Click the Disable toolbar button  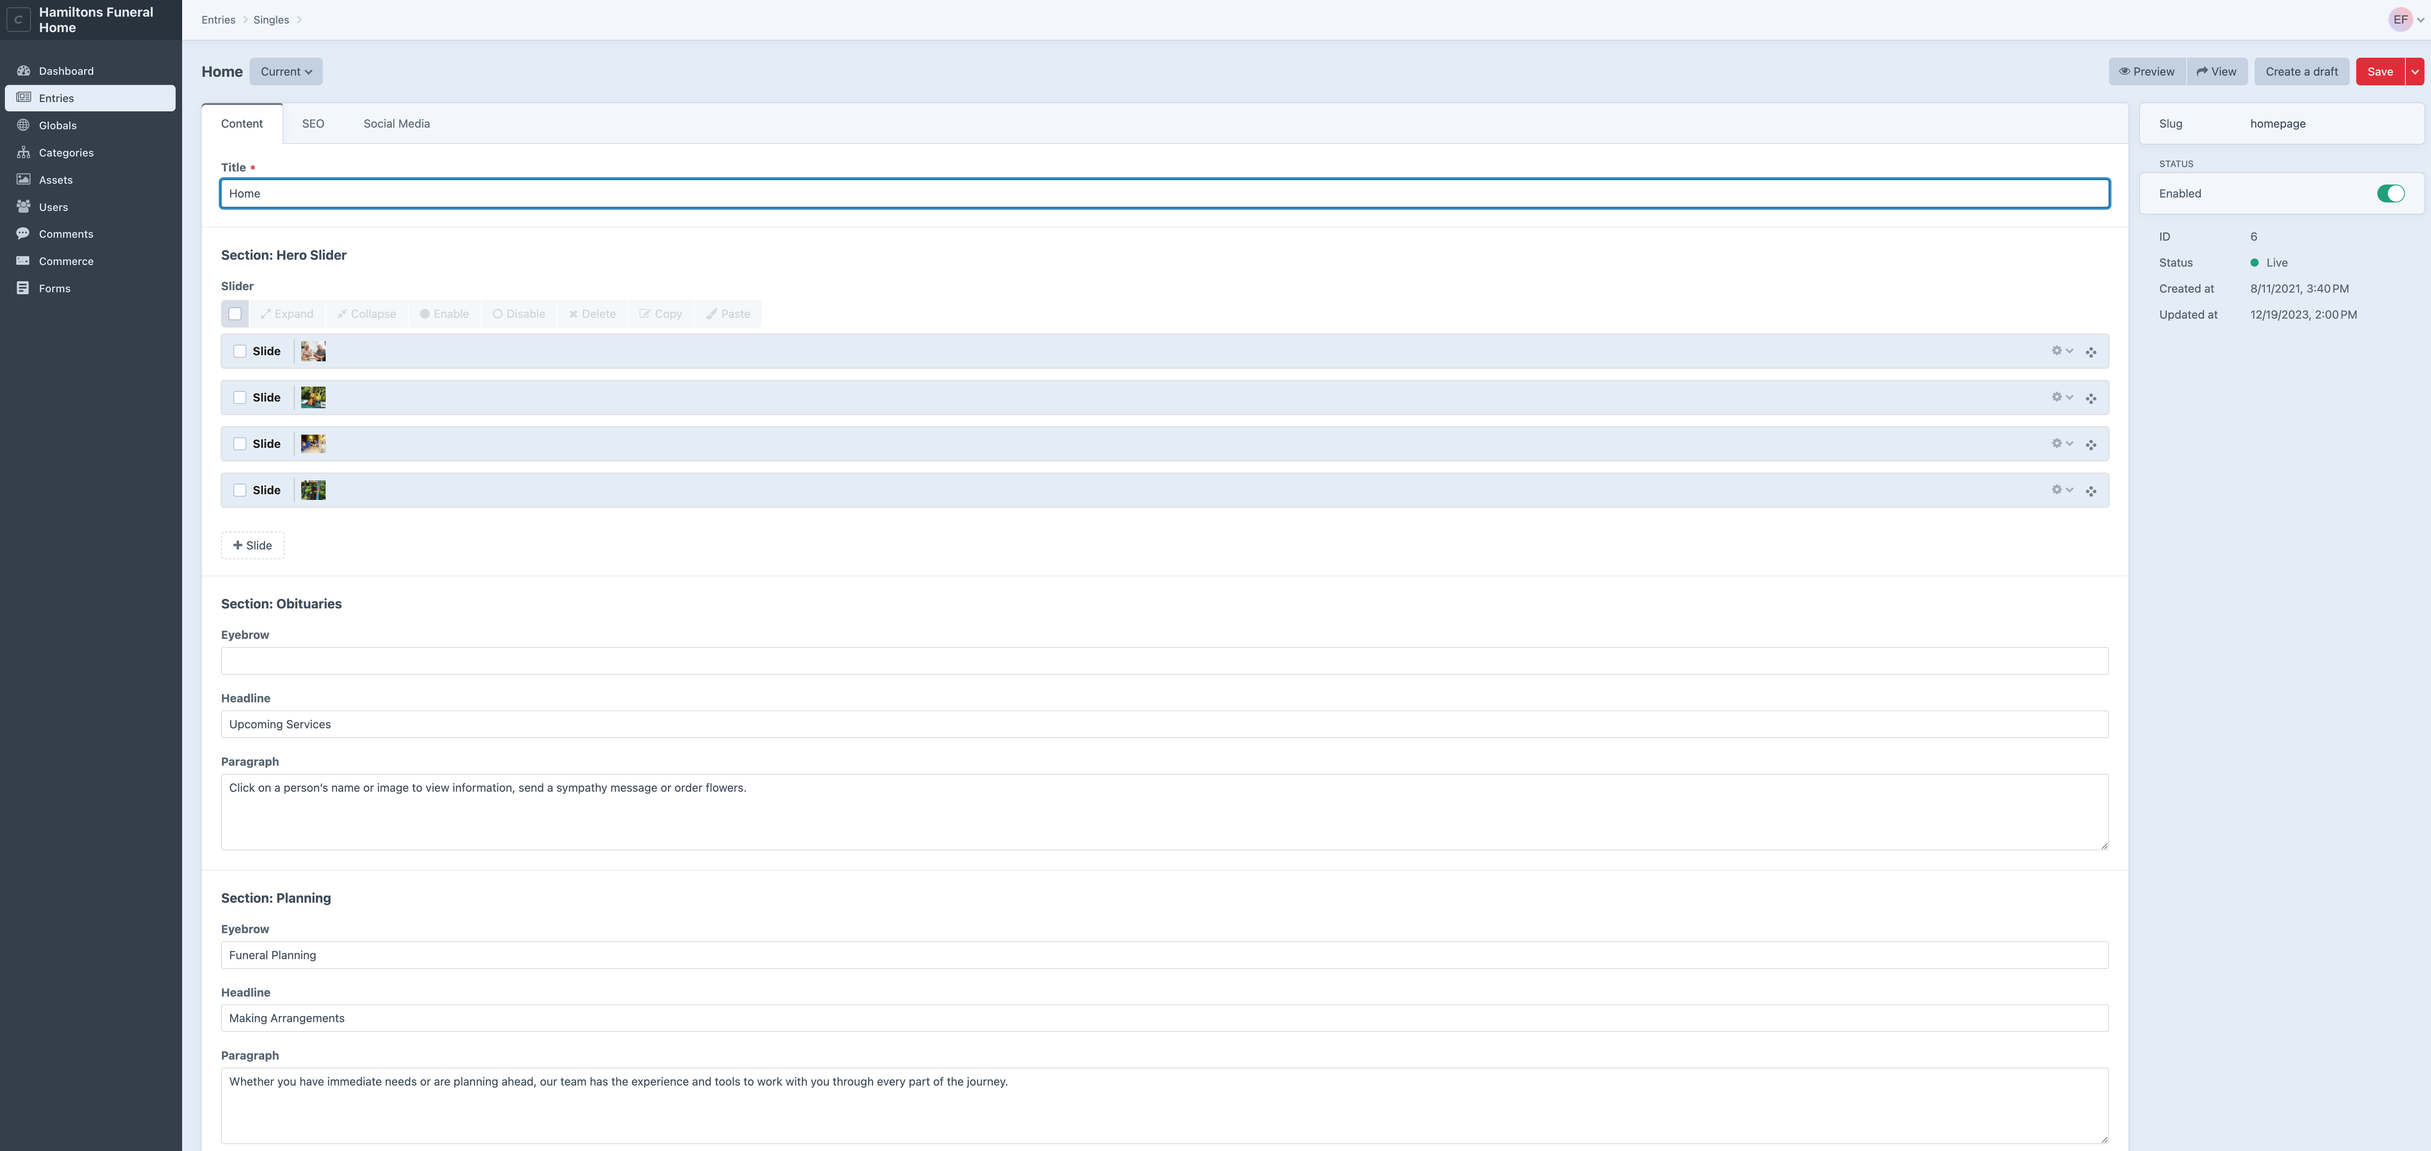[519, 314]
